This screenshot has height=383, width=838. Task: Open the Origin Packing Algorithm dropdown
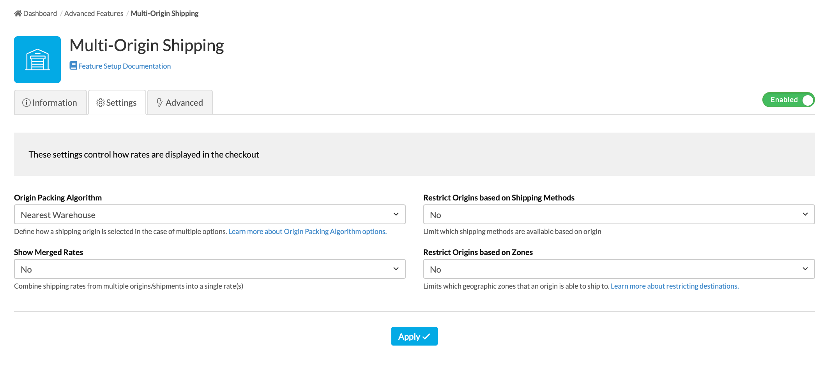210,215
